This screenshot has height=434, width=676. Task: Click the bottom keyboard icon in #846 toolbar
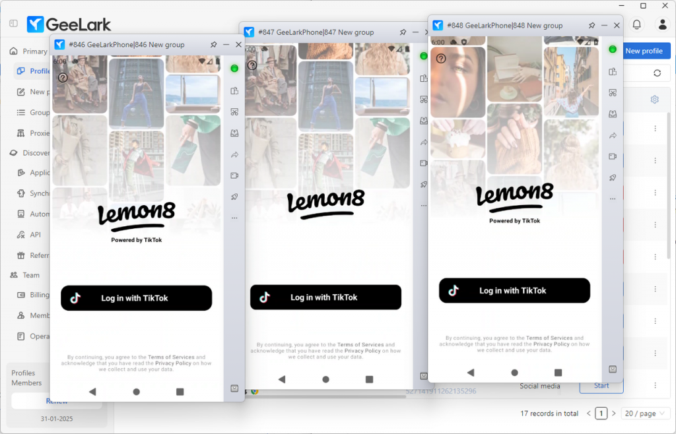[x=234, y=388]
